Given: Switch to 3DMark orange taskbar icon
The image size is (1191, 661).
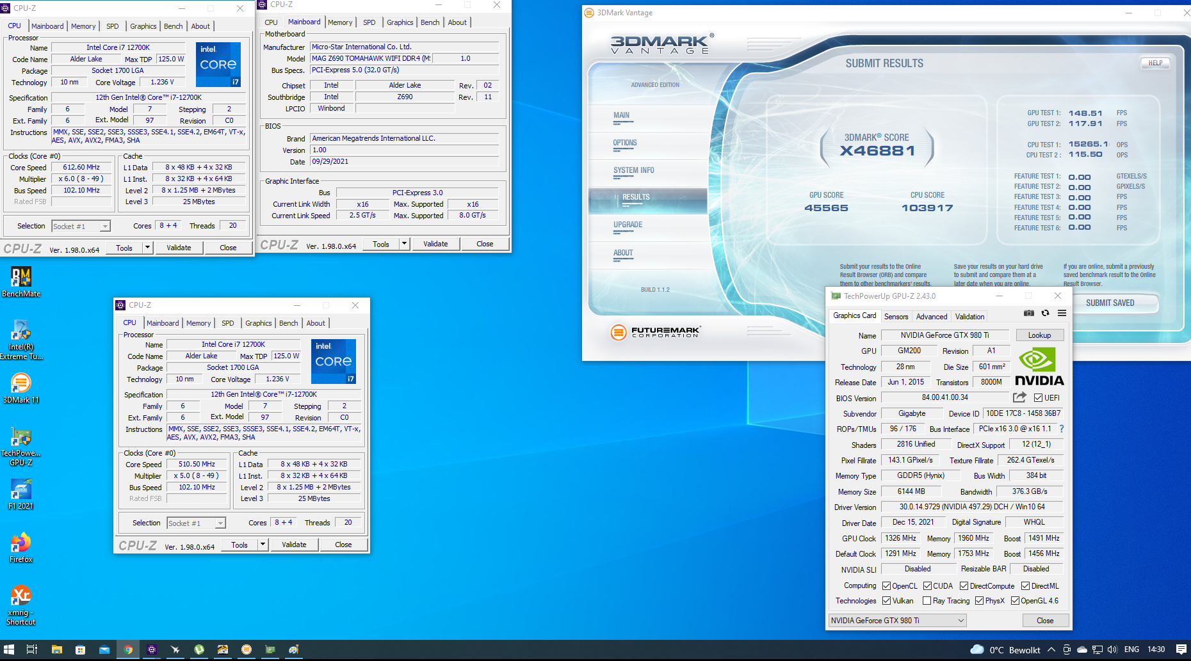Looking at the screenshot, I should (x=247, y=649).
